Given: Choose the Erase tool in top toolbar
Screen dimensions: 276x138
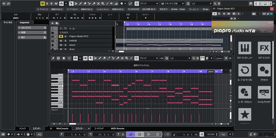Looking at the screenshot, I should tap(85, 3).
